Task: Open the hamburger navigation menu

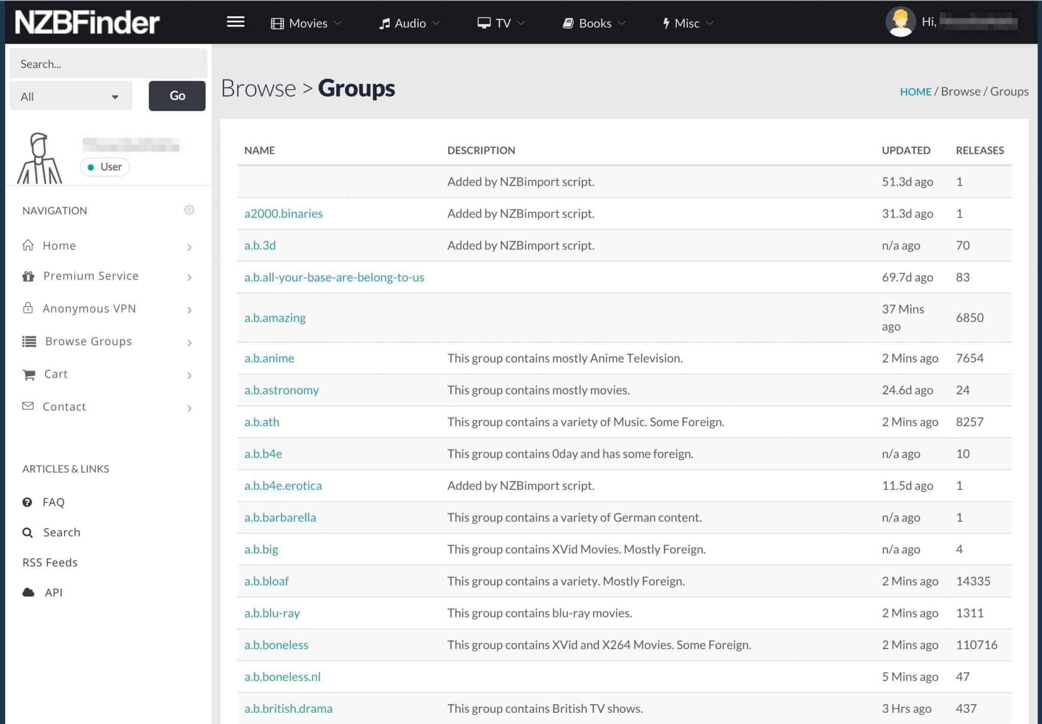Action: 235,22
